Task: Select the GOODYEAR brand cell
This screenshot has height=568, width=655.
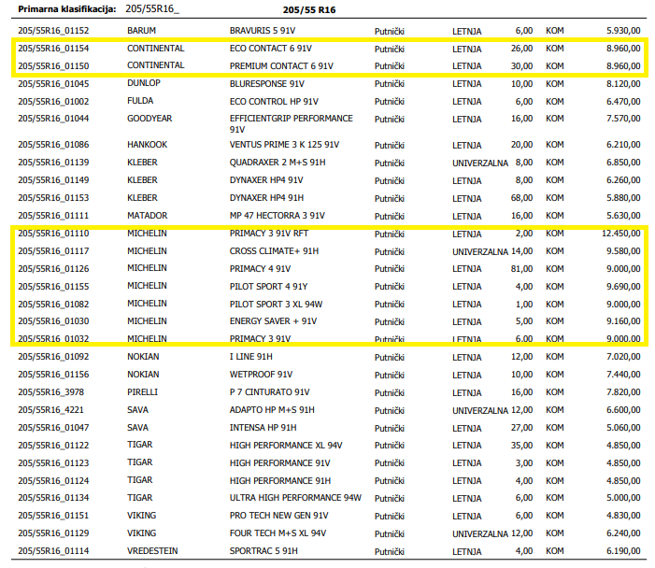Action: click(x=150, y=119)
